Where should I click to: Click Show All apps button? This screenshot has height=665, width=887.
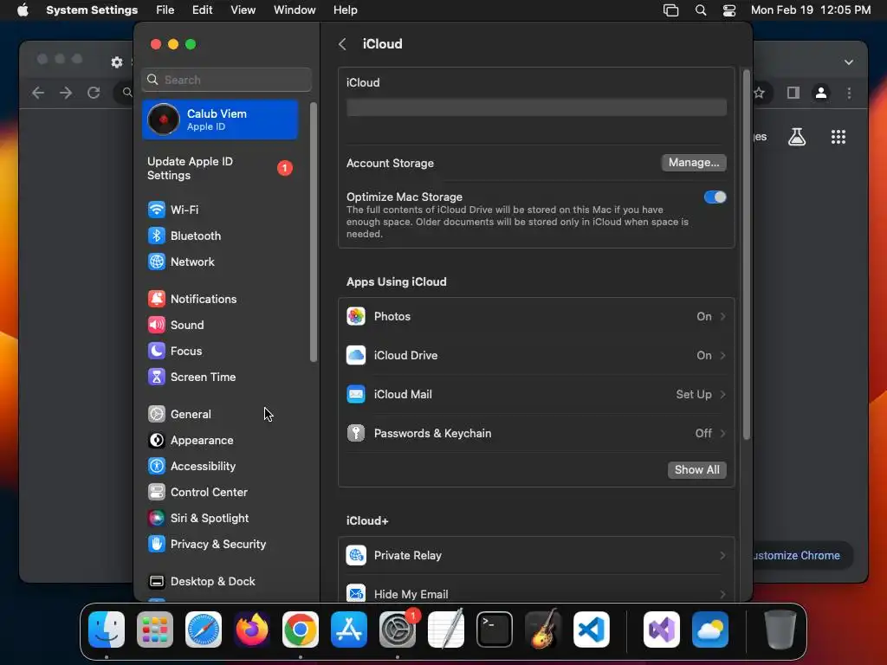coord(697,470)
